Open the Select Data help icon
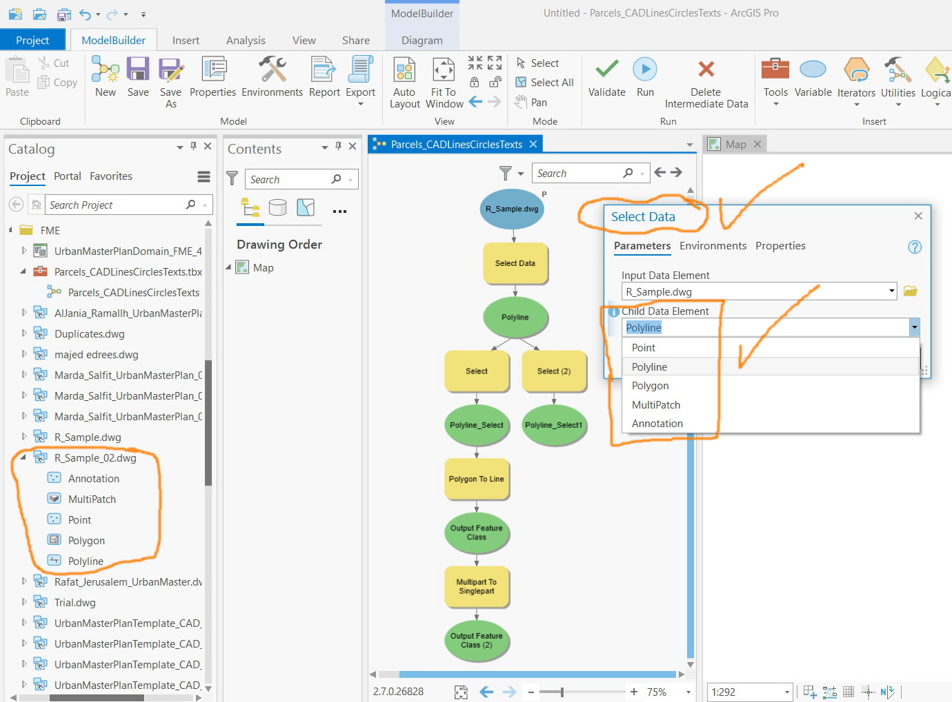Screen dimensions: 952x702 point(915,247)
